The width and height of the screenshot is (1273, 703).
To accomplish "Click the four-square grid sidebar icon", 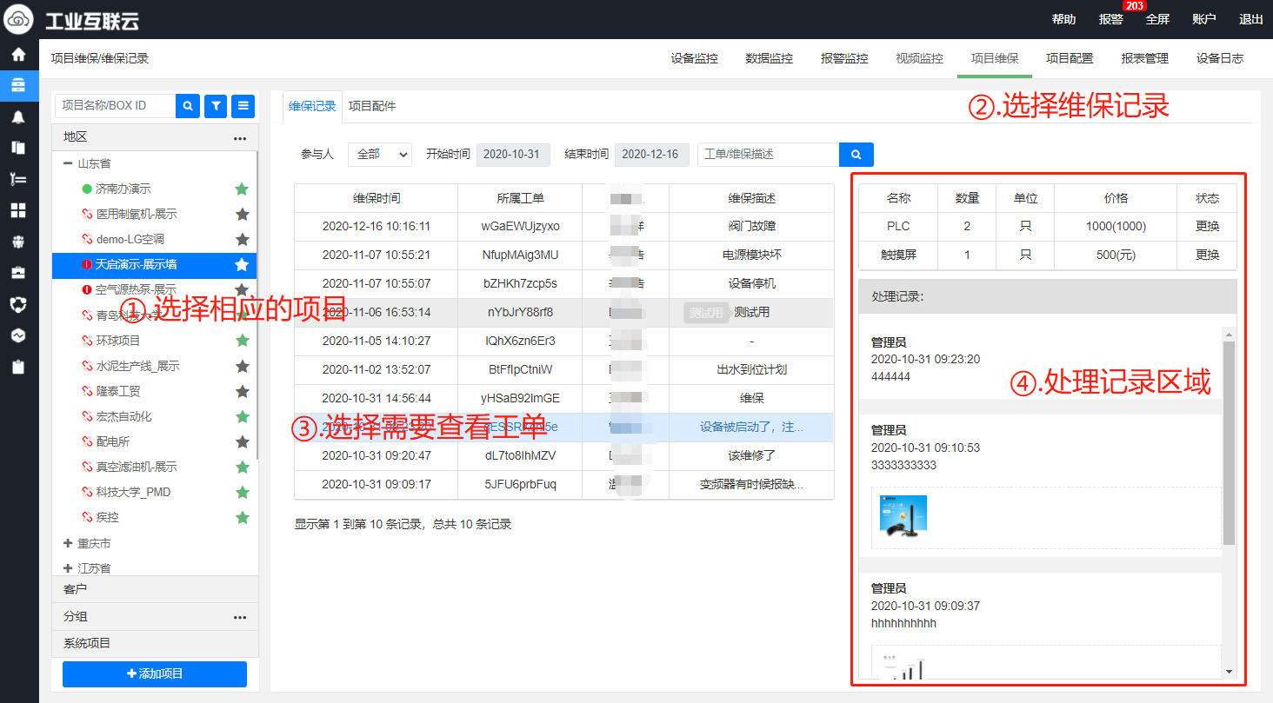I will [x=18, y=210].
